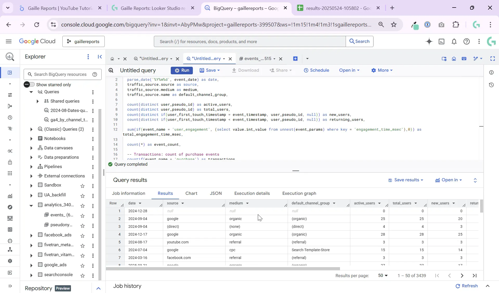499x293 pixels.
Task: Open the Execution graph tab
Action: (299, 194)
